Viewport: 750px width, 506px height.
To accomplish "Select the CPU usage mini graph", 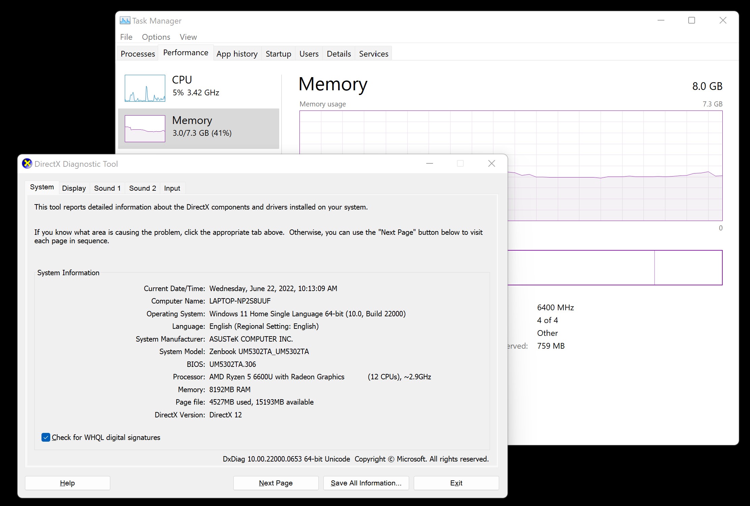I will coord(145,88).
